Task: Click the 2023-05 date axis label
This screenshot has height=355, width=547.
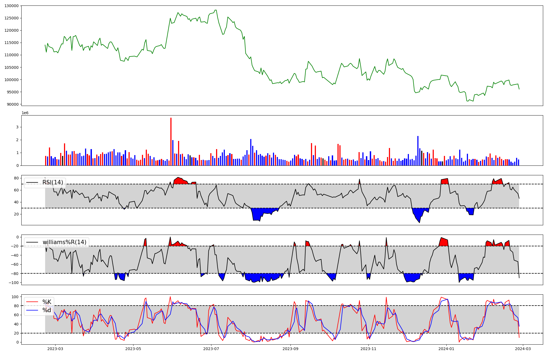Action: (x=133, y=349)
